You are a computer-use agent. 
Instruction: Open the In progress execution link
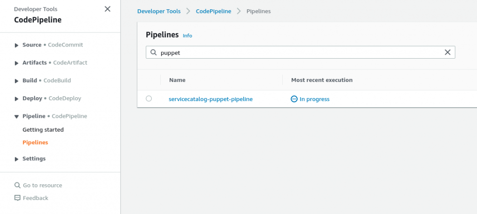(x=314, y=99)
